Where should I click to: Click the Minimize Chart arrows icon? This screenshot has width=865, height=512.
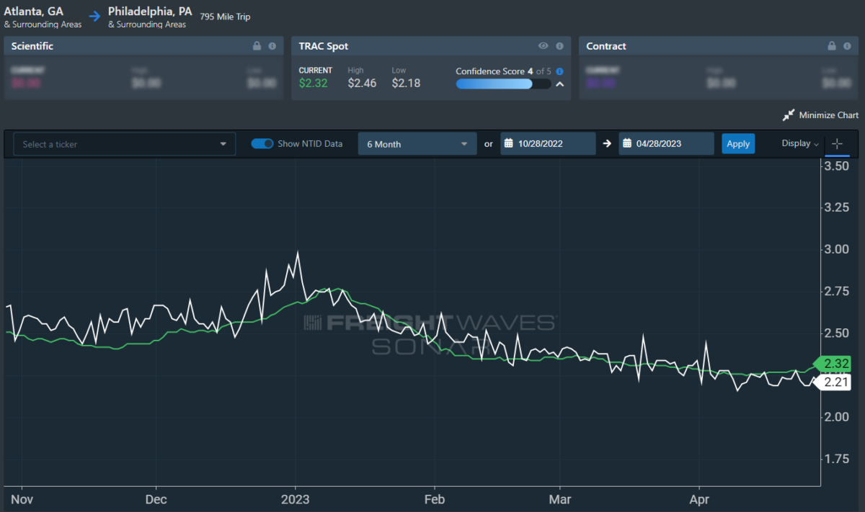tap(789, 115)
